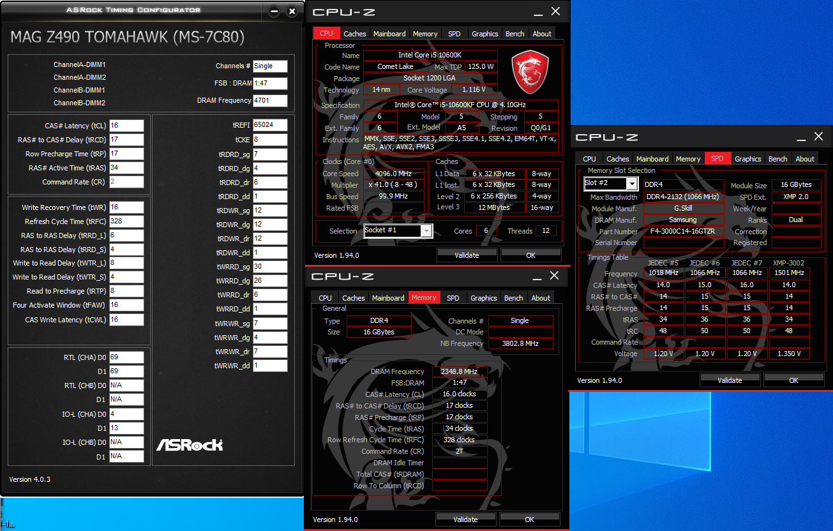Open Memory tab in the CPU-Z SPD window
The width and height of the screenshot is (833, 531).
688,159
